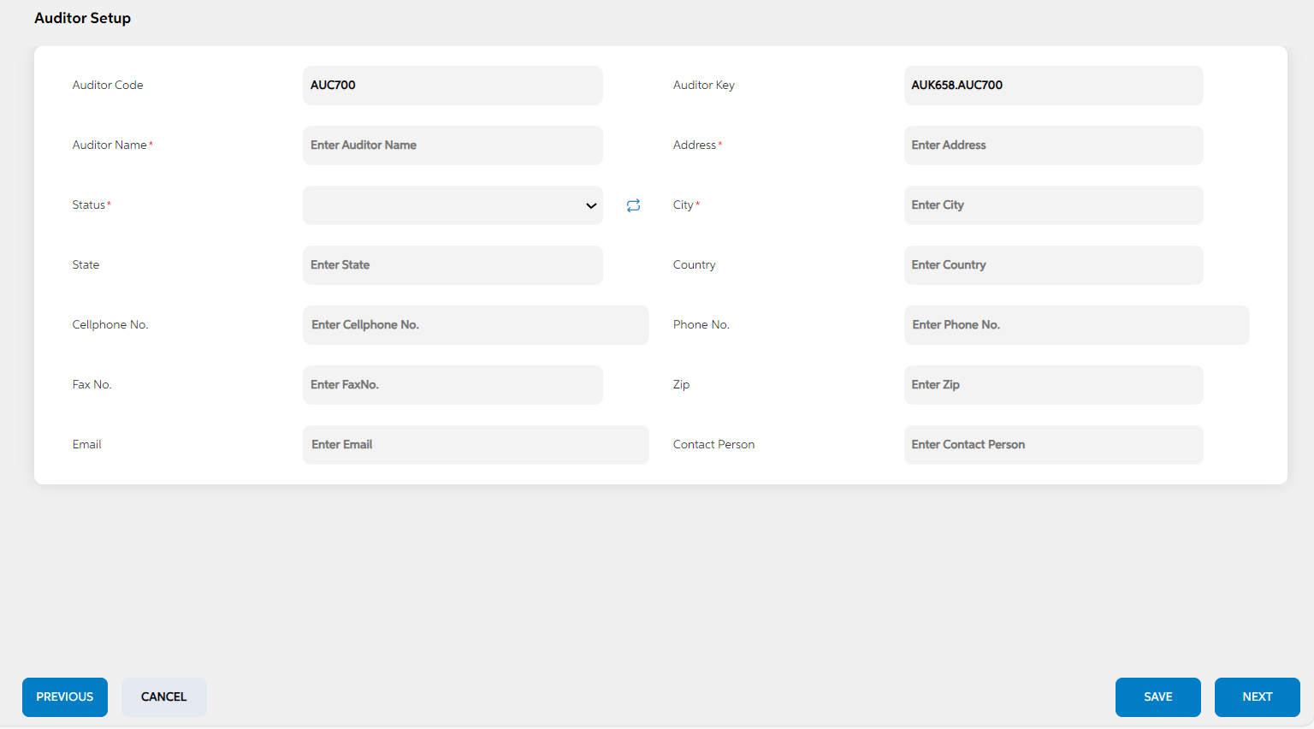Click the CANCEL button

(164, 697)
